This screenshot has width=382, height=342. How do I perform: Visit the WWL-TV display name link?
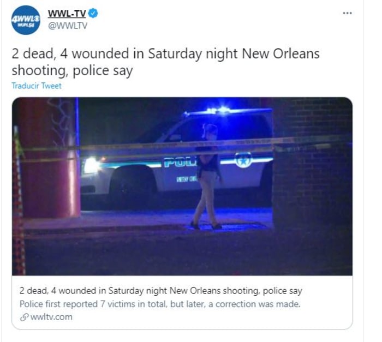(67, 14)
